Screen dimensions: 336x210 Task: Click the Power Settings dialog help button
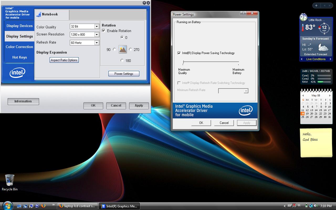243,13
